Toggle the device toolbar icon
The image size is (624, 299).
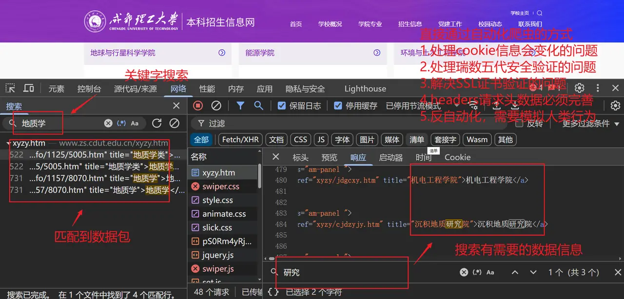coord(29,88)
